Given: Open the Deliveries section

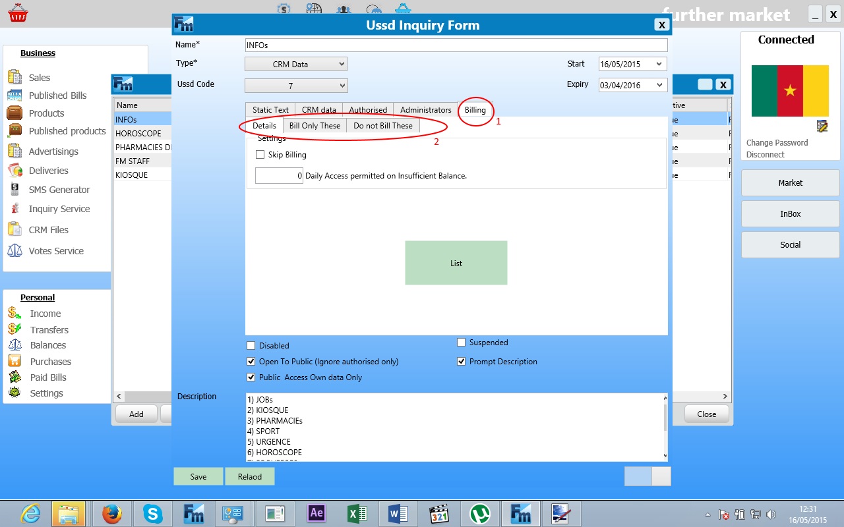Looking at the screenshot, I should pos(48,171).
